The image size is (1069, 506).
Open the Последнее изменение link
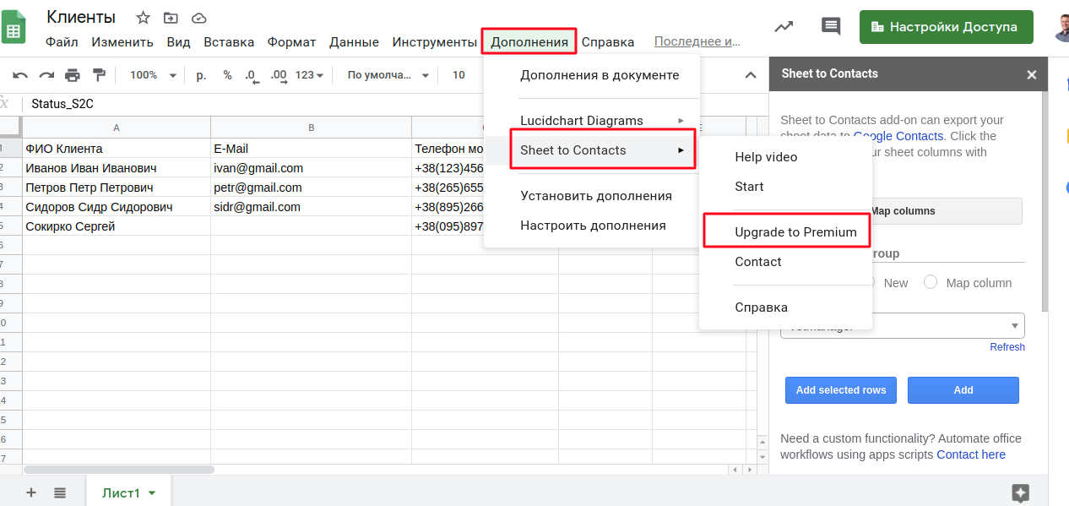point(697,41)
